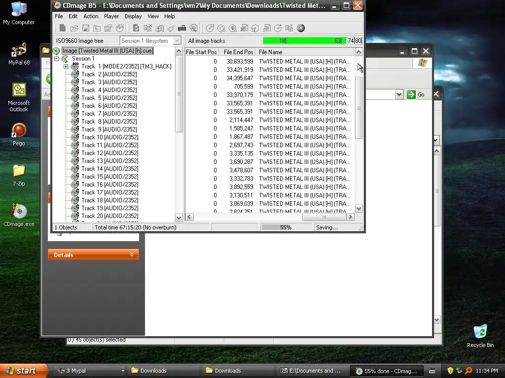Select Track 2 [AUDIO/2352] in tree
Screen dimensions: 505x378
click(x=109, y=74)
